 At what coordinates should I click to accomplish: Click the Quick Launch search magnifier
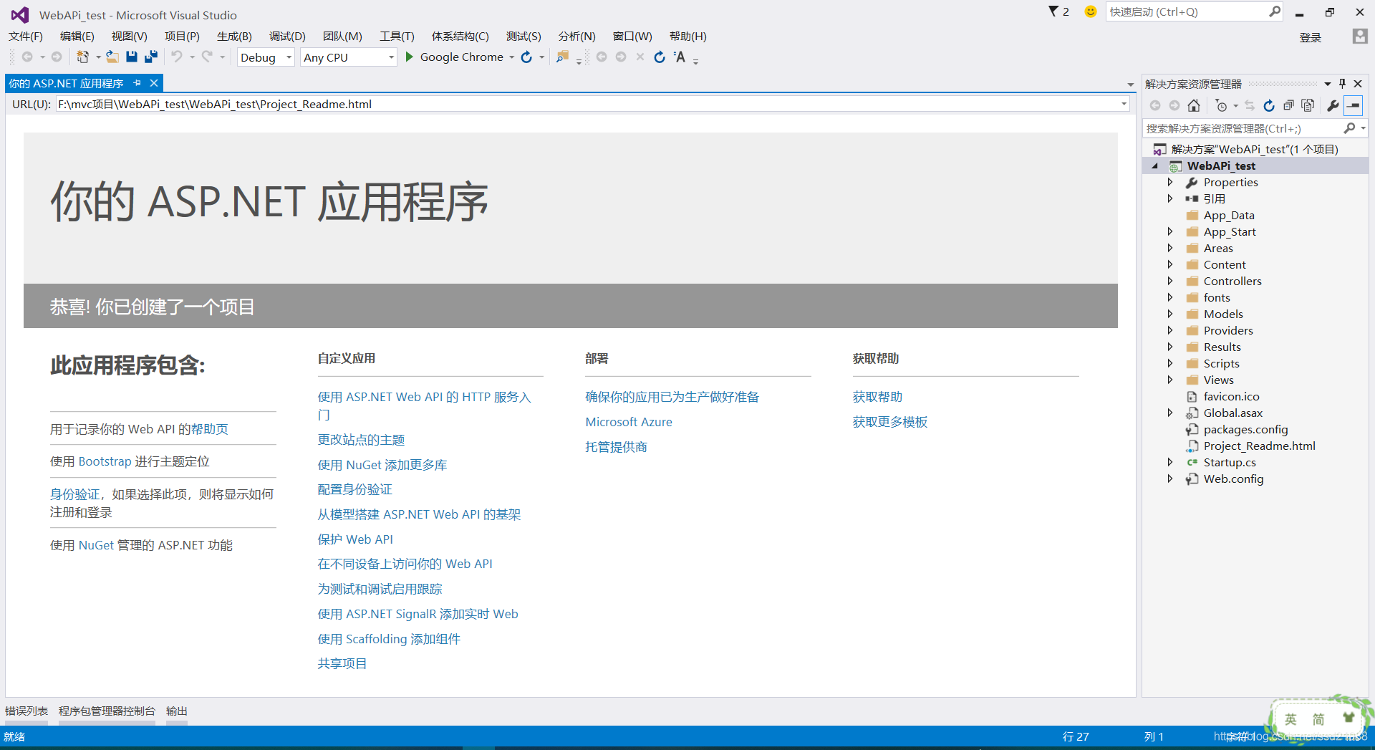(x=1275, y=11)
